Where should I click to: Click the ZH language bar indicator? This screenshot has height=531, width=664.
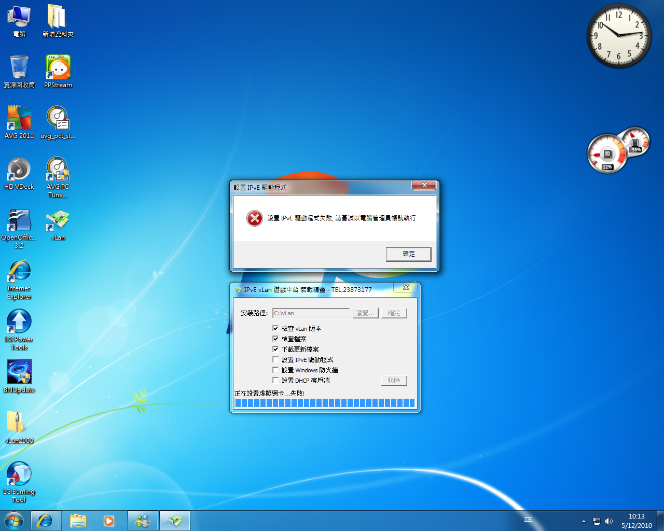528,520
